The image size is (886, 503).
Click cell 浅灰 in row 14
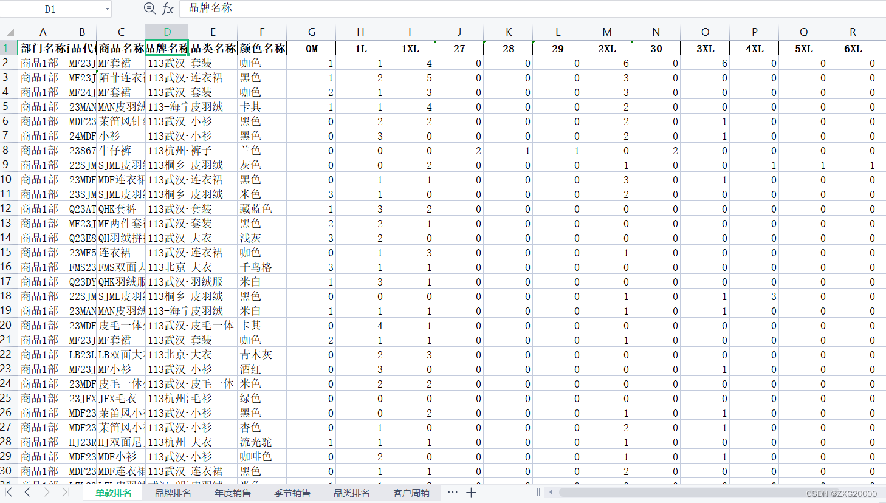click(x=262, y=238)
